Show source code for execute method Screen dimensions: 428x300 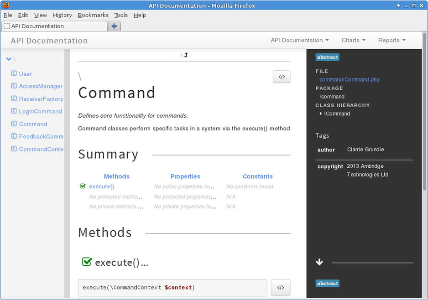click(x=280, y=287)
